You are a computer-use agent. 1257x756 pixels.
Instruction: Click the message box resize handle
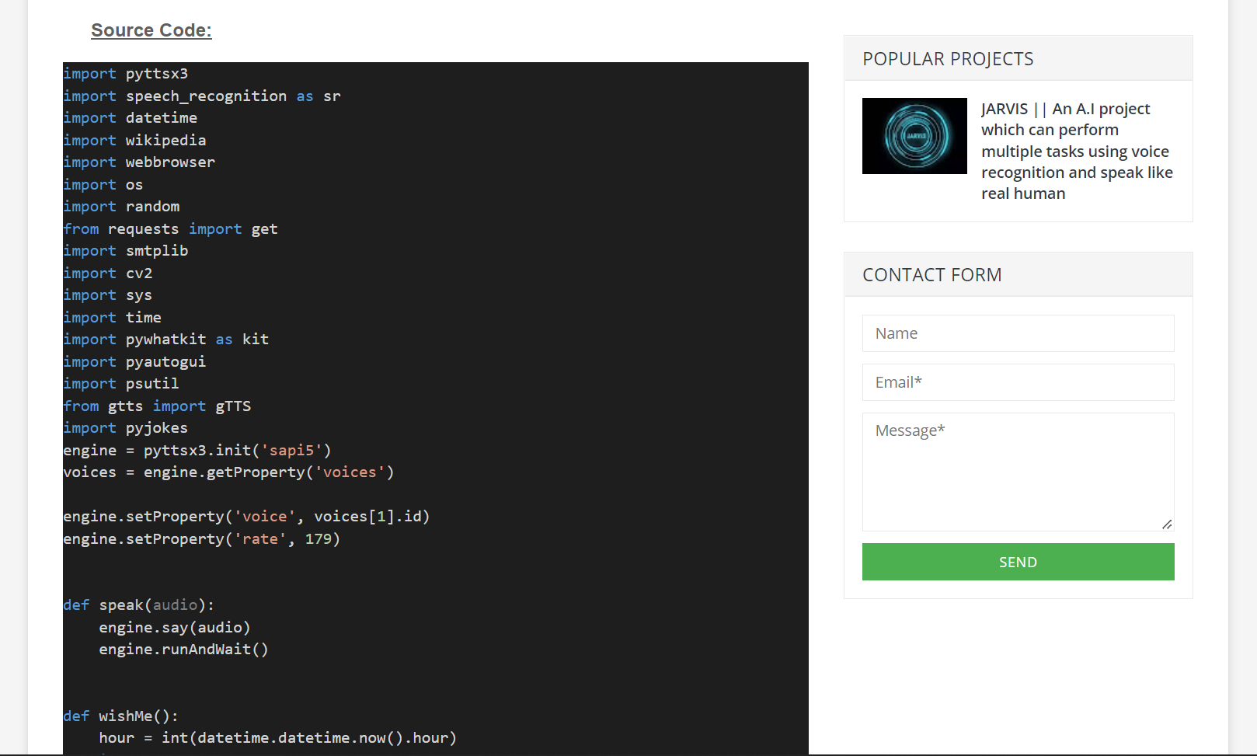1167,524
